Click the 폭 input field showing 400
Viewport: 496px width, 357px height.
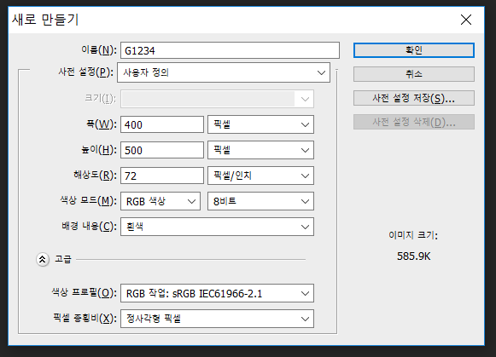(162, 124)
